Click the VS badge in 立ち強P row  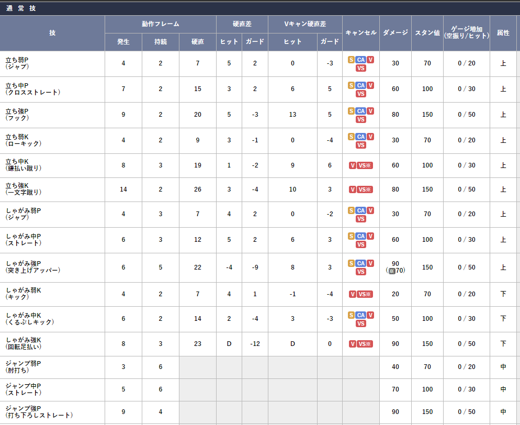pyautogui.click(x=361, y=119)
